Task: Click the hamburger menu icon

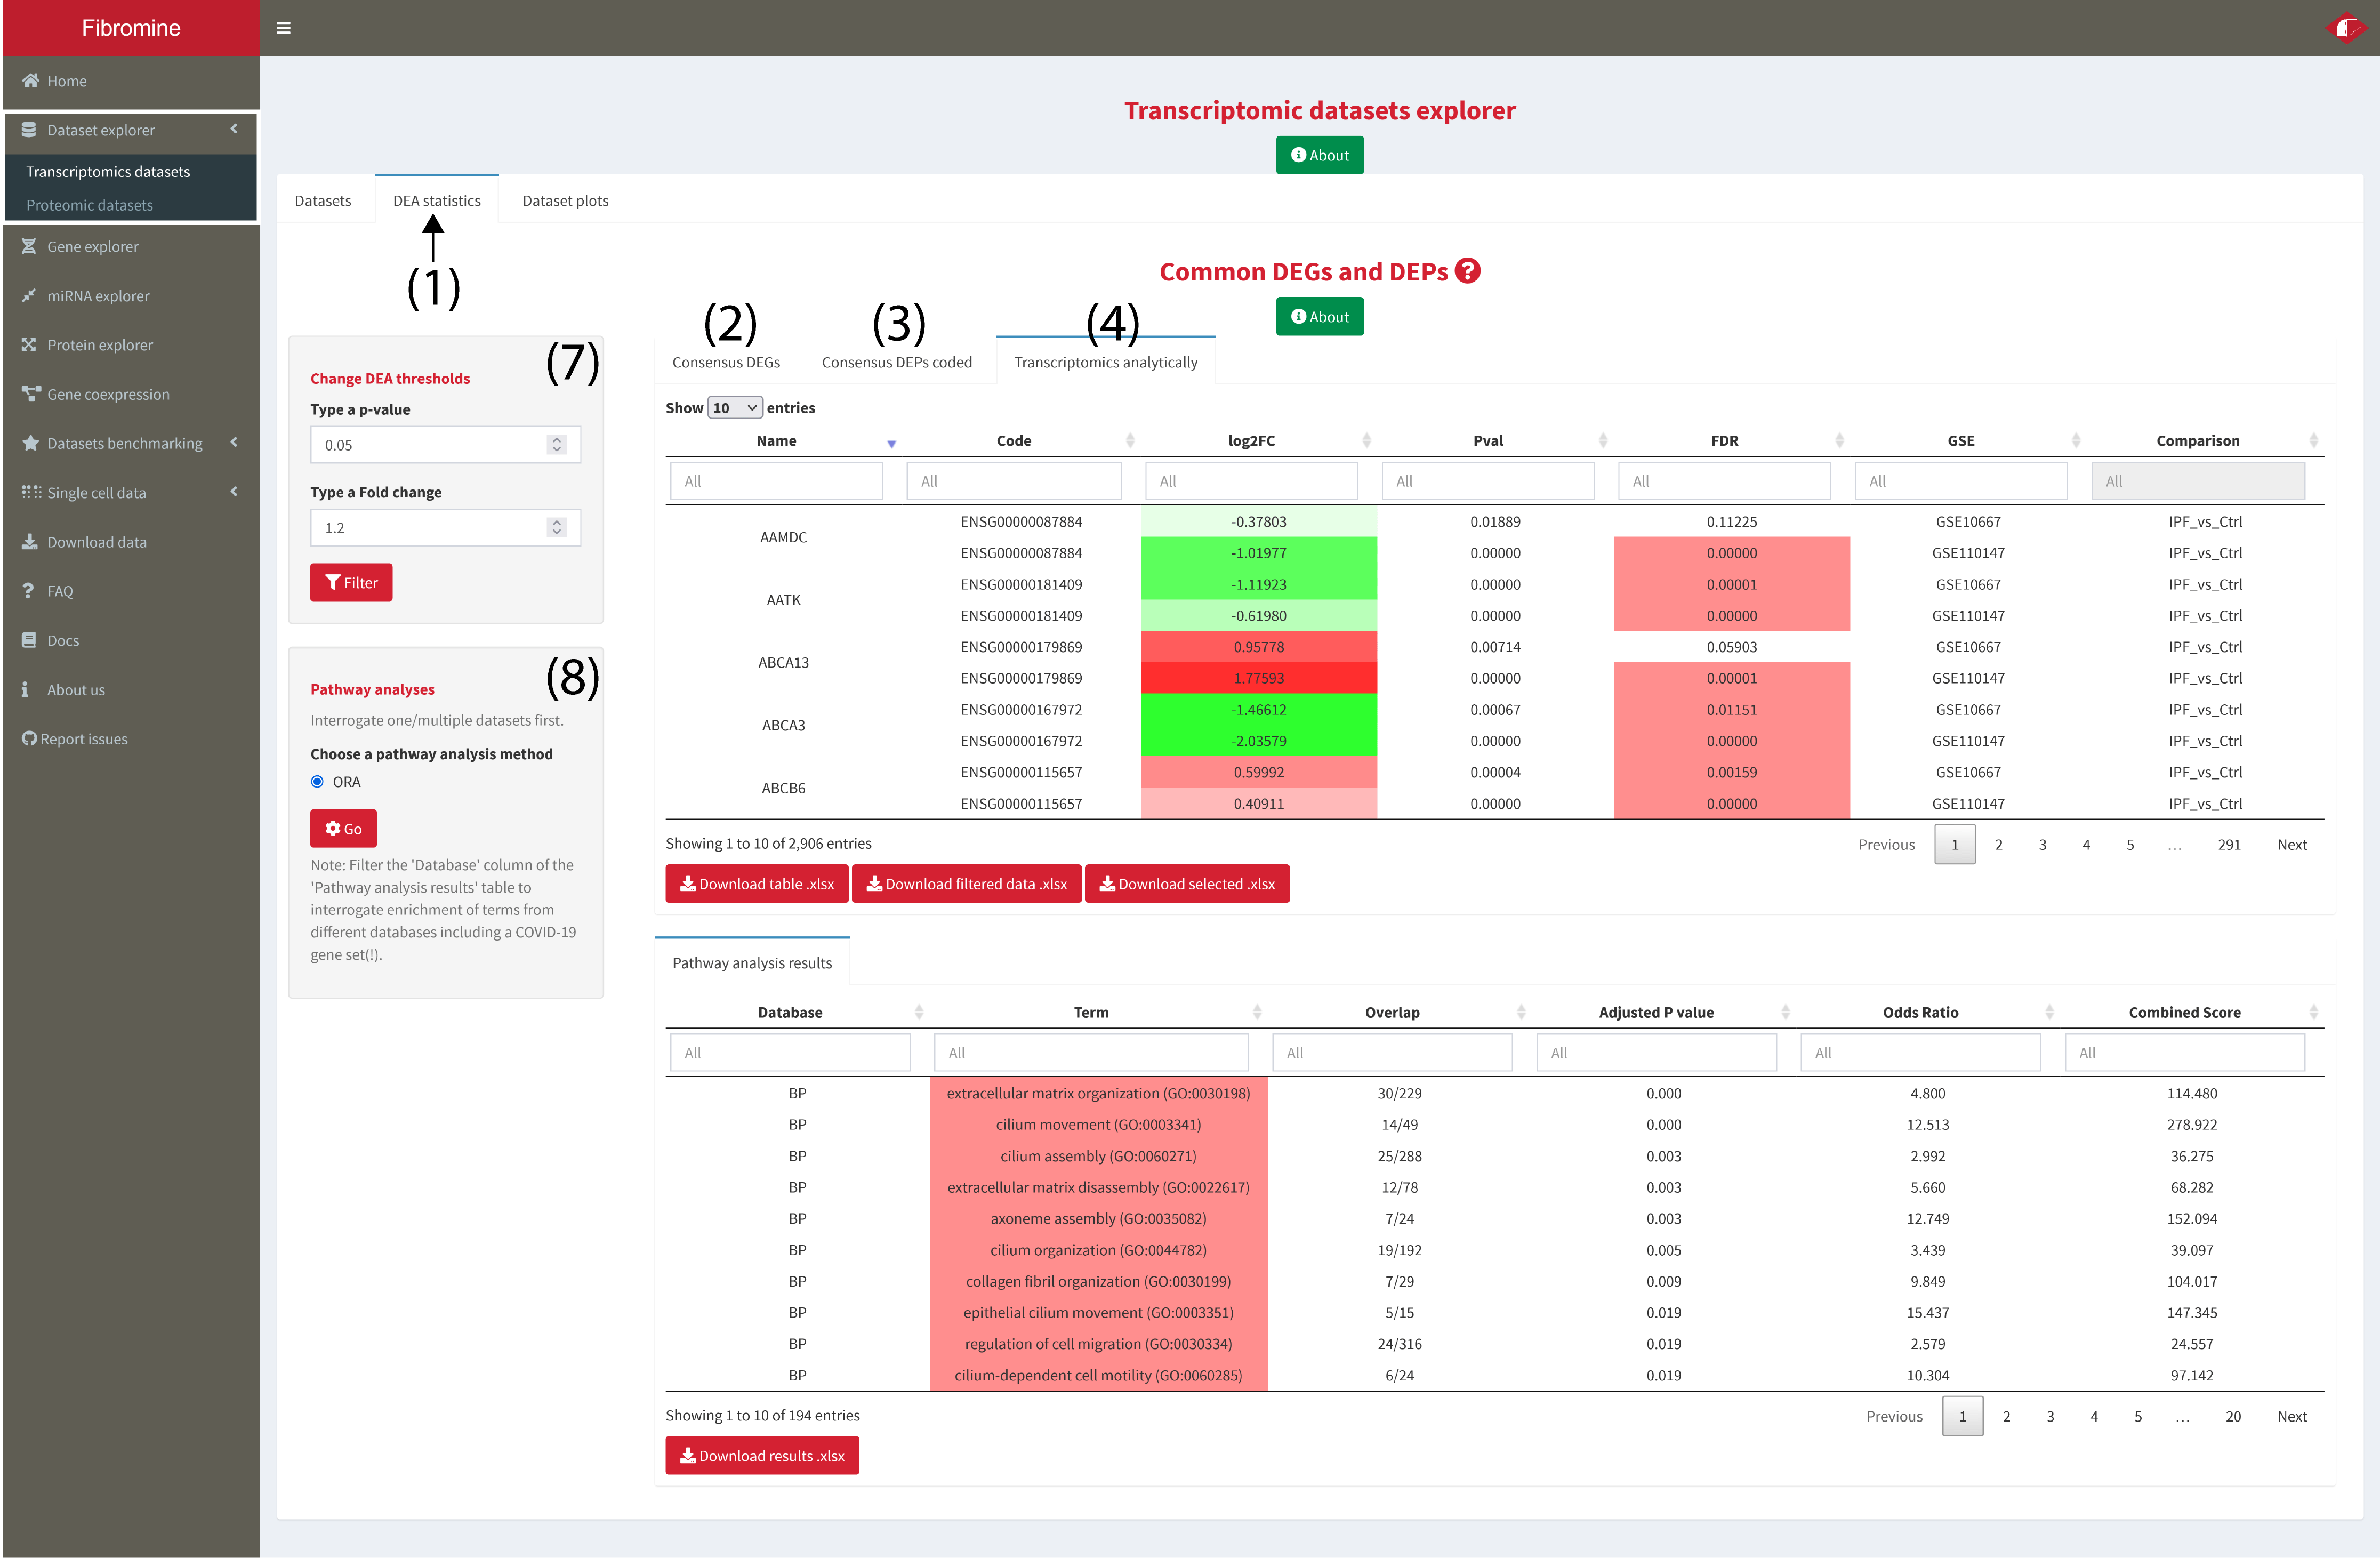Action: click(283, 28)
